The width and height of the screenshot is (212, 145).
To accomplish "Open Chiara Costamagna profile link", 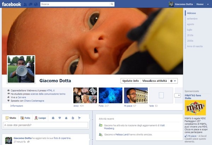I will coord(34,101).
